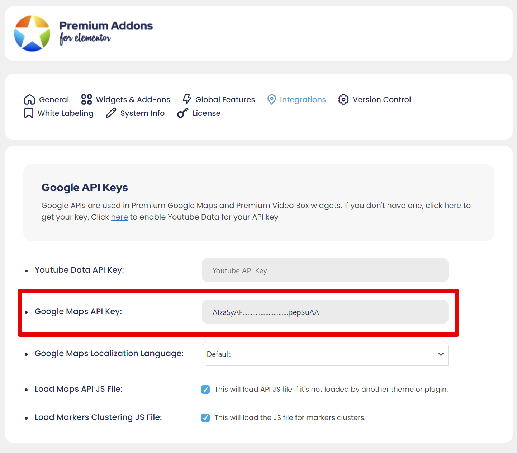Click the Google Maps API Key field
517x453 pixels.
pyautogui.click(x=325, y=312)
